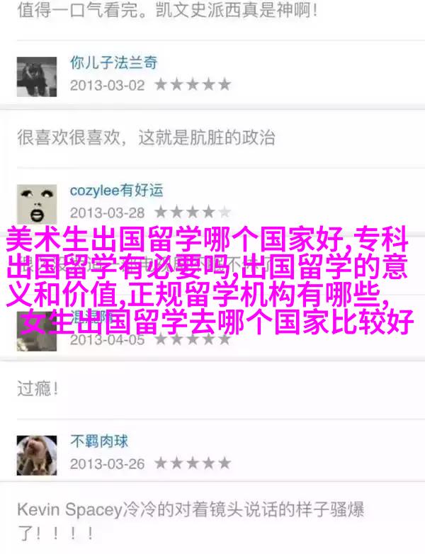Click star rating next to 2013-04-05

coord(193,339)
